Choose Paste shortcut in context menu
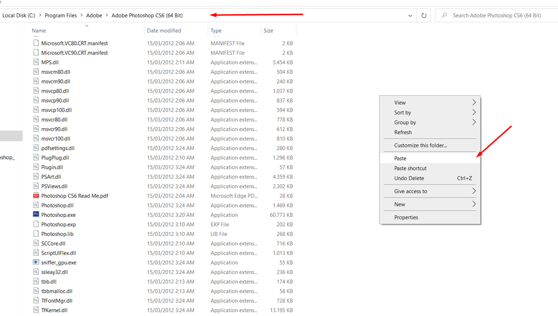558x316 pixels. coord(430,168)
